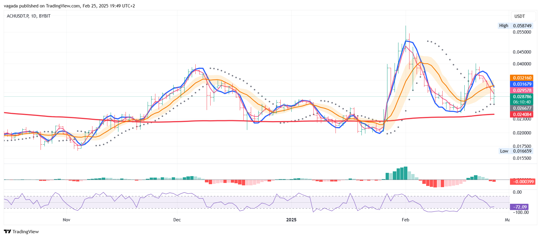Click the orange 0.032160 price tag
Screen dimensions: 541x238
[x=522, y=78]
